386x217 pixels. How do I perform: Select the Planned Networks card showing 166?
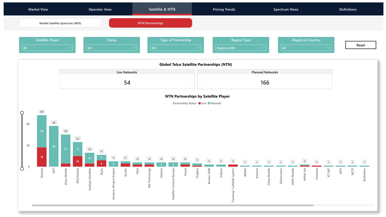pyautogui.click(x=265, y=79)
